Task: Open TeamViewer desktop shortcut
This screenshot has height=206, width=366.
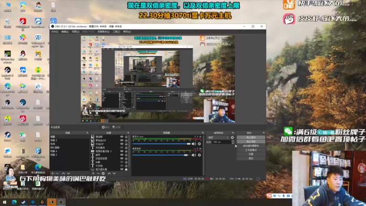Action: [38, 23]
